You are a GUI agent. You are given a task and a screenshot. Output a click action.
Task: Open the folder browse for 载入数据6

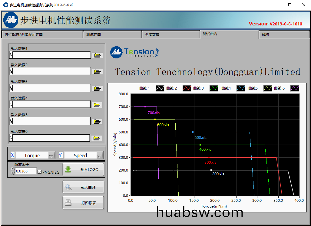click(97, 138)
